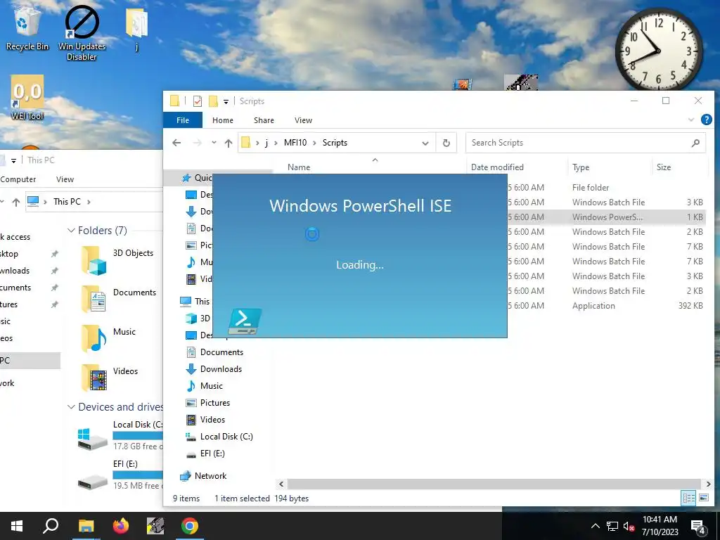Expand the ribbon chevron in Scripts window
The width and height of the screenshot is (720, 540).
point(691,120)
